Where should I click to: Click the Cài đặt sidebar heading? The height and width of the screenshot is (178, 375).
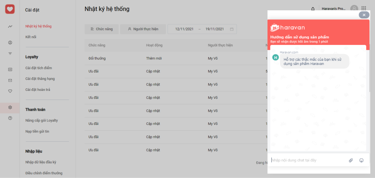32,10
